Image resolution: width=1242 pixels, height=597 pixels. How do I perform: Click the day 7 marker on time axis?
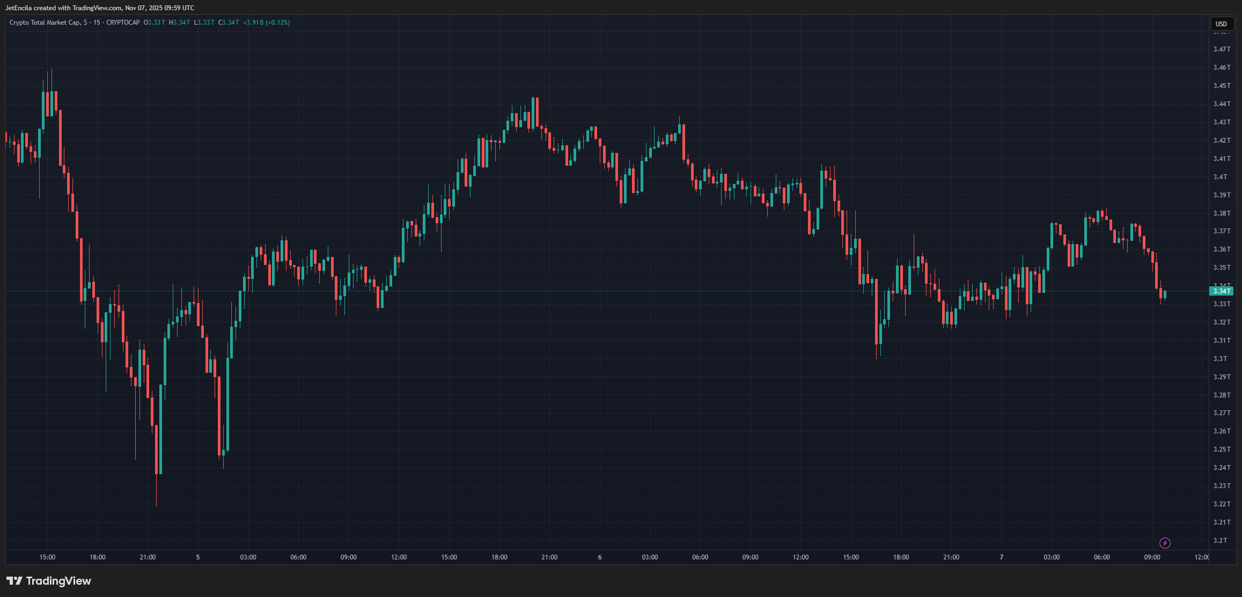point(1001,557)
